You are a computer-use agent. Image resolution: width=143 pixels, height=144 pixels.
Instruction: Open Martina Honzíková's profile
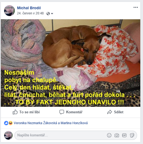pyautogui.click(x=74, y=123)
